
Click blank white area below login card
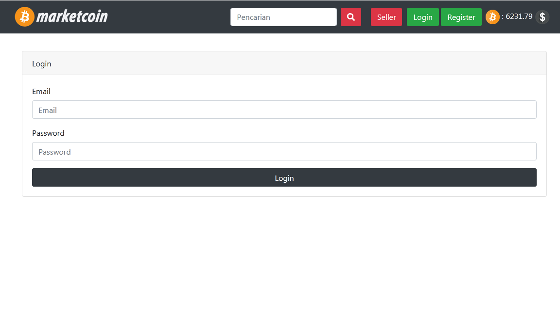coord(284,257)
